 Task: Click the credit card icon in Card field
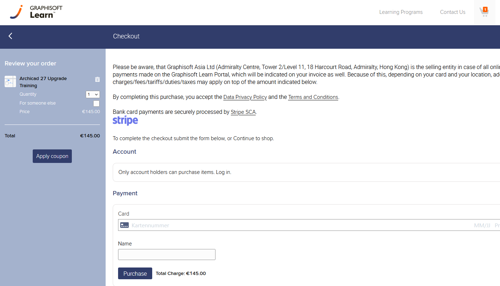pos(124,225)
